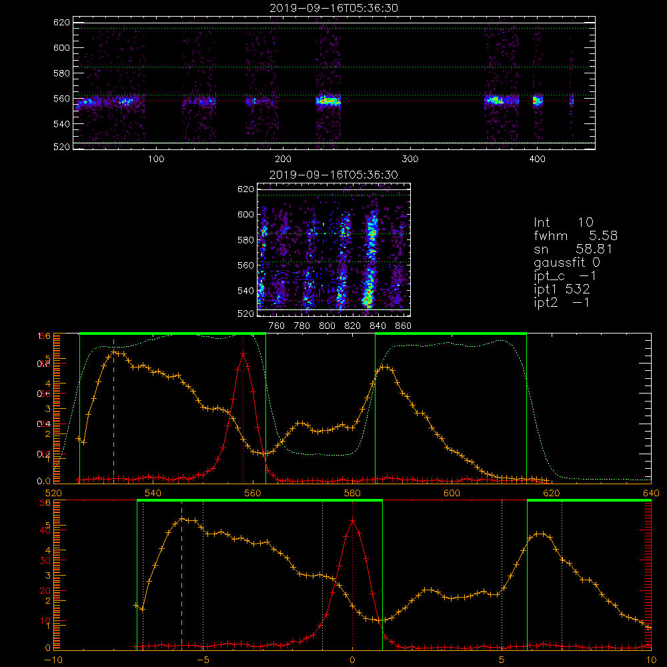Click x-axis label 800 on middle spectrogram

327,326
